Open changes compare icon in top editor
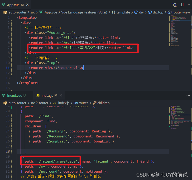Image resolution: width=192 pixels, height=180 pixels. coord(175,5)
